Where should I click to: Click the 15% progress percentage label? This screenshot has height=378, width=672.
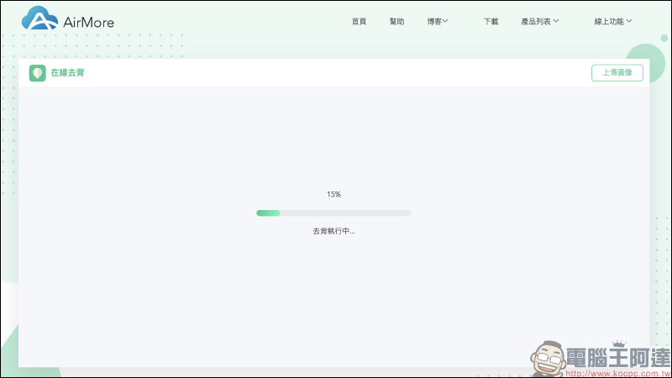pyautogui.click(x=333, y=194)
